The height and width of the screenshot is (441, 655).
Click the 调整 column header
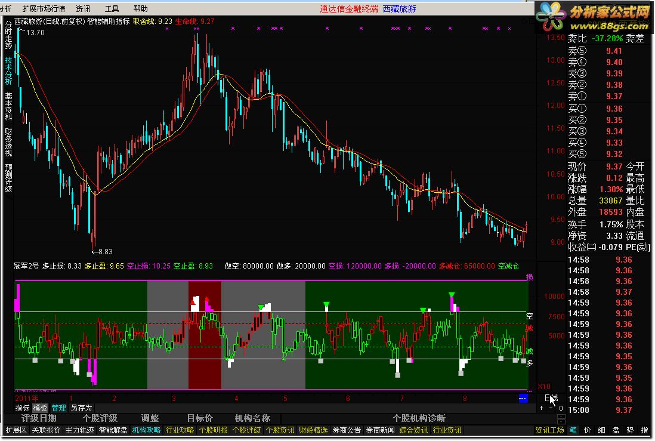150,418
